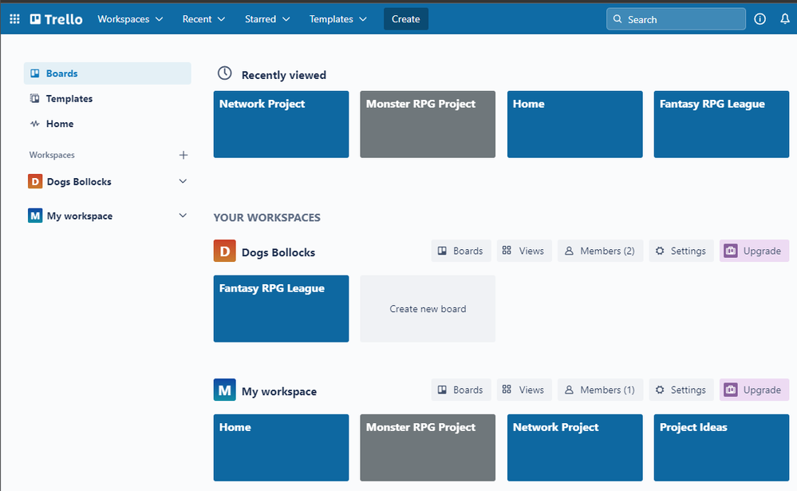The height and width of the screenshot is (491, 797).
Task: Open Dogs Bollocks Members (2)
Action: click(x=600, y=251)
